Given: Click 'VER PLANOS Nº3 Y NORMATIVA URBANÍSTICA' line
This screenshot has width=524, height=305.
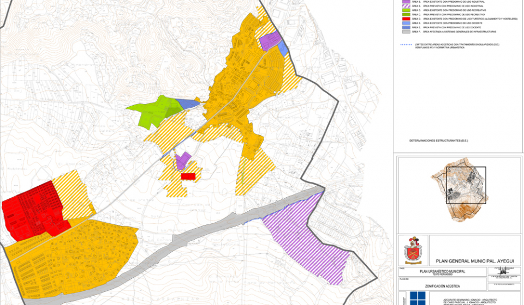Looking at the screenshot, I should 440,48.
